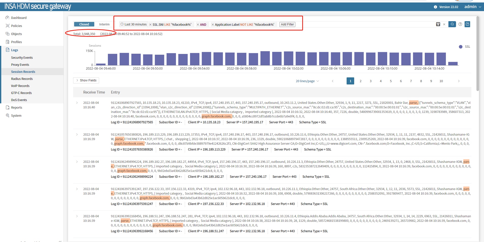The width and height of the screenshot is (484, 242).
Task: Select Radius Records in the sidebar
Action: pyautogui.click(x=22, y=79)
